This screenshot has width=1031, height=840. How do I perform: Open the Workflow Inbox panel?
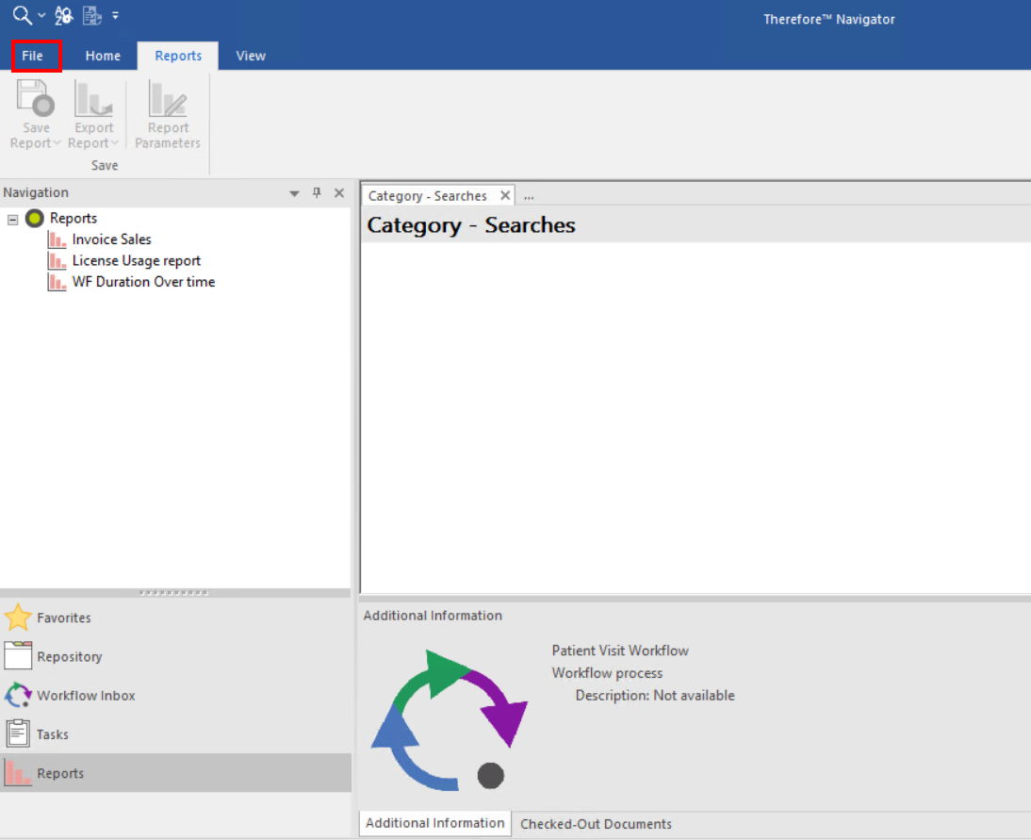click(19, 695)
